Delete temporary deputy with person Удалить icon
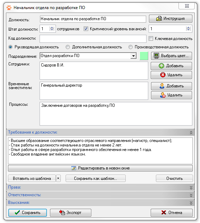This screenshot has width=200, height=223. [171, 95]
